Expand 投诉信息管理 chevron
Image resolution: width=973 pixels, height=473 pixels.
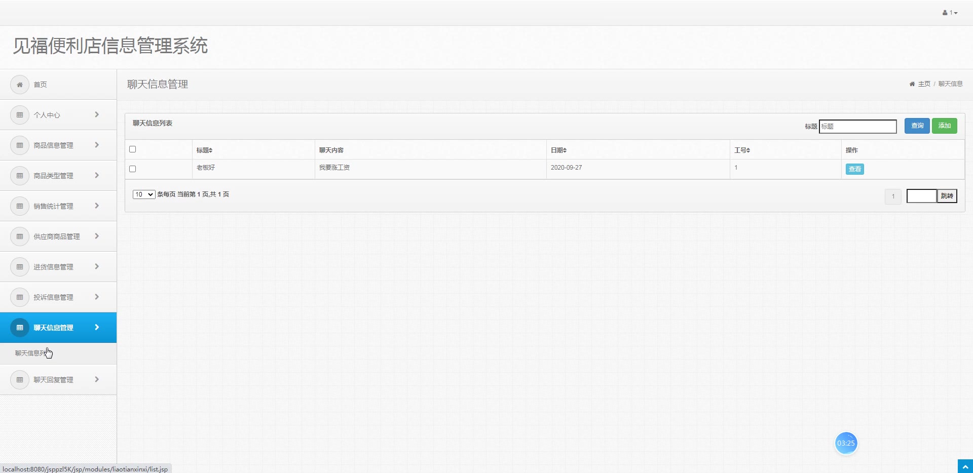point(97,297)
